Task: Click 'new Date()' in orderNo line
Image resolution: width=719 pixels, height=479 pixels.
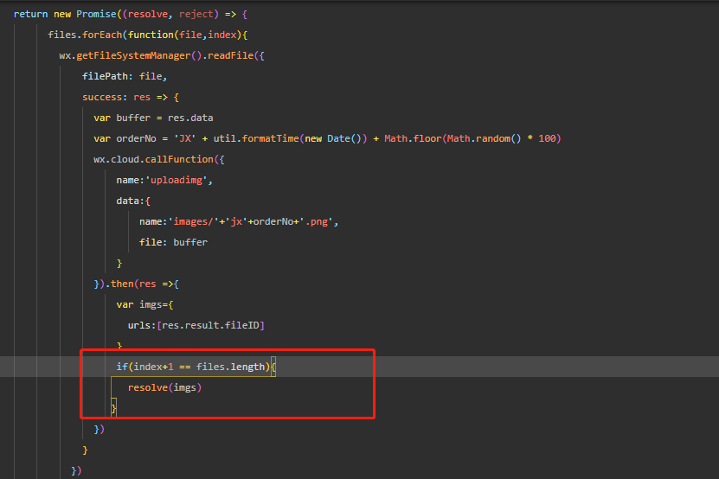Action: pyautogui.click(x=333, y=138)
